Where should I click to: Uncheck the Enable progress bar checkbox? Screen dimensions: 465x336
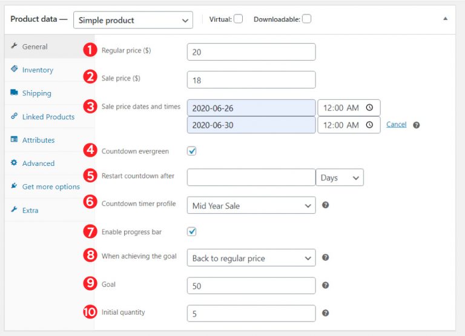[191, 232]
